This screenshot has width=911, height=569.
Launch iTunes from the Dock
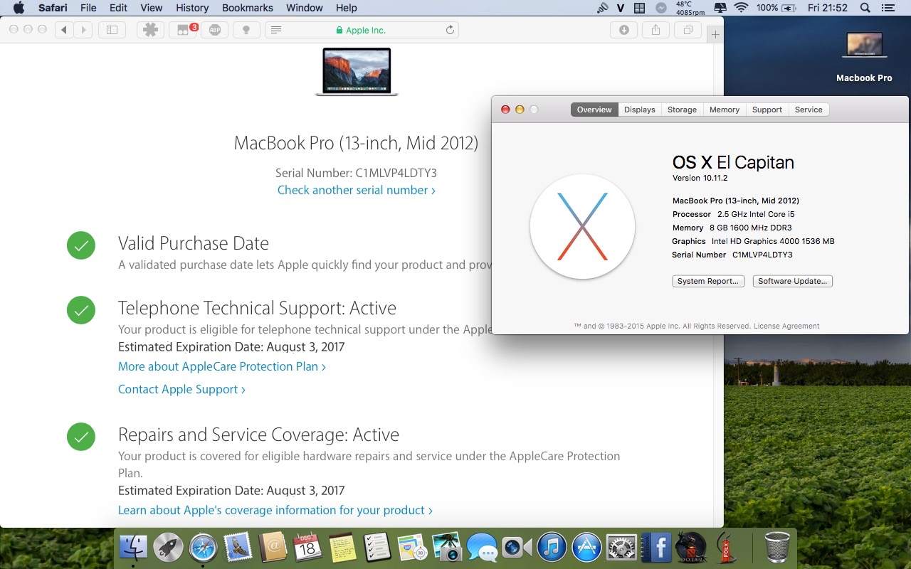click(552, 548)
